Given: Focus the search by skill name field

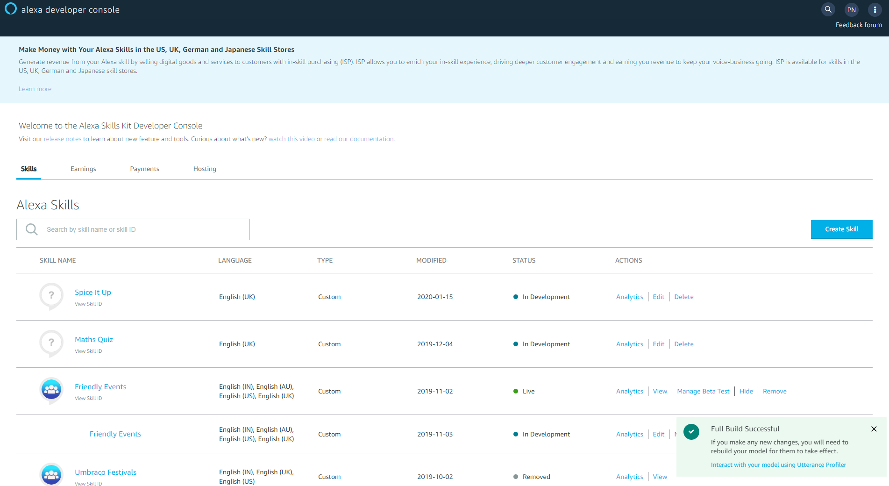Looking at the screenshot, I should [x=133, y=229].
